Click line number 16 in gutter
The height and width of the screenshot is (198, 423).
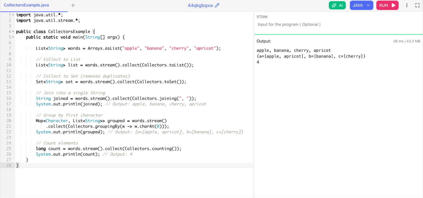(x=9, y=98)
